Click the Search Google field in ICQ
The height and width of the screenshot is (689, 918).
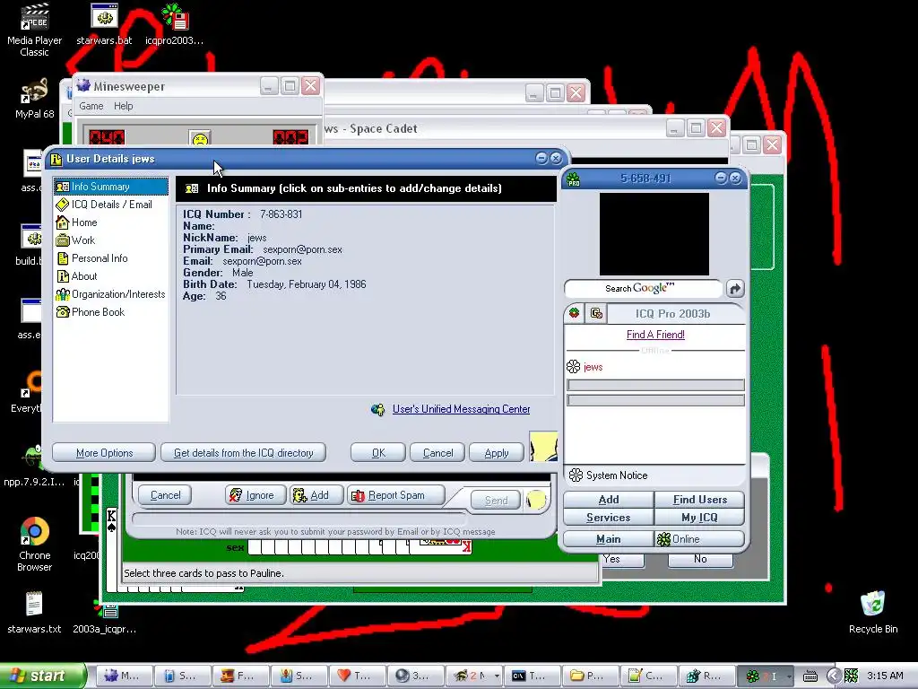click(643, 288)
